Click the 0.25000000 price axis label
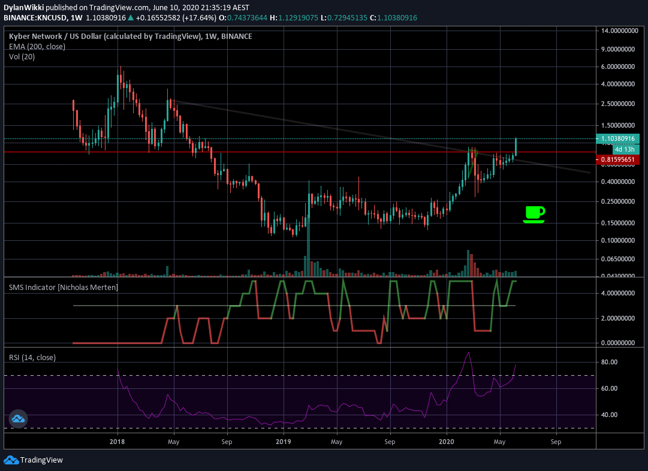The height and width of the screenshot is (471, 648). 618,201
